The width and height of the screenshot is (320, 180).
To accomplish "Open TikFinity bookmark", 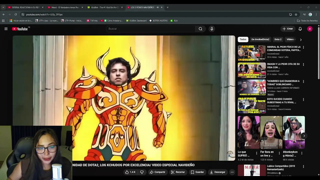I will (92, 21).
